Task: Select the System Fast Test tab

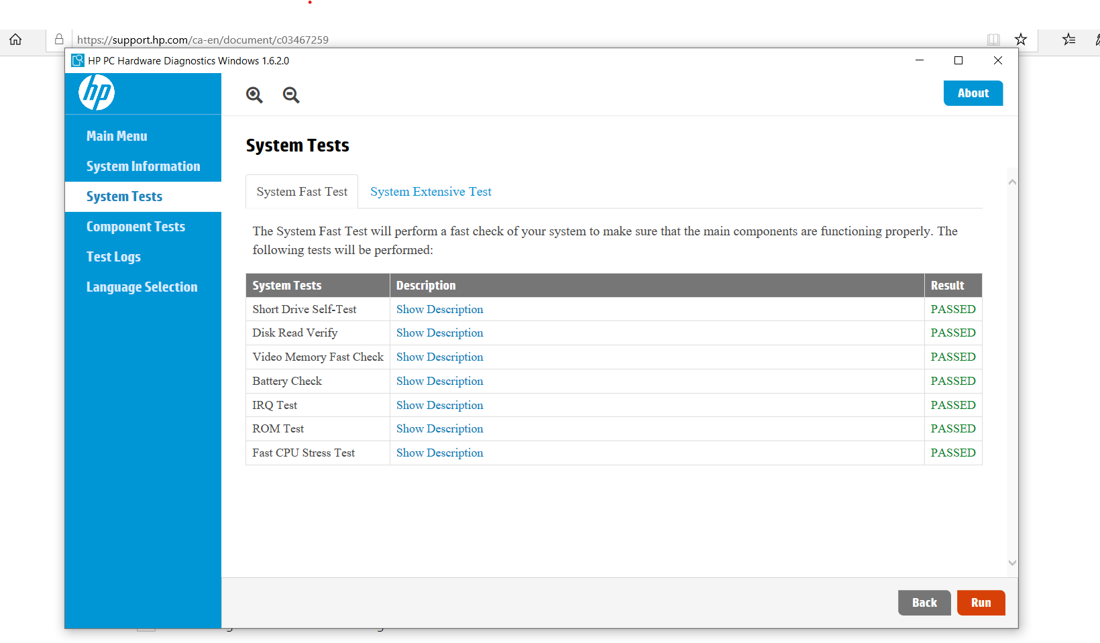Action: [x=302, y=192]
